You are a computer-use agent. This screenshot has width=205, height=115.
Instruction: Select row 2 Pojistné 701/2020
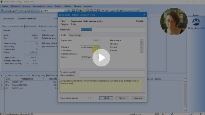point(29,85)
